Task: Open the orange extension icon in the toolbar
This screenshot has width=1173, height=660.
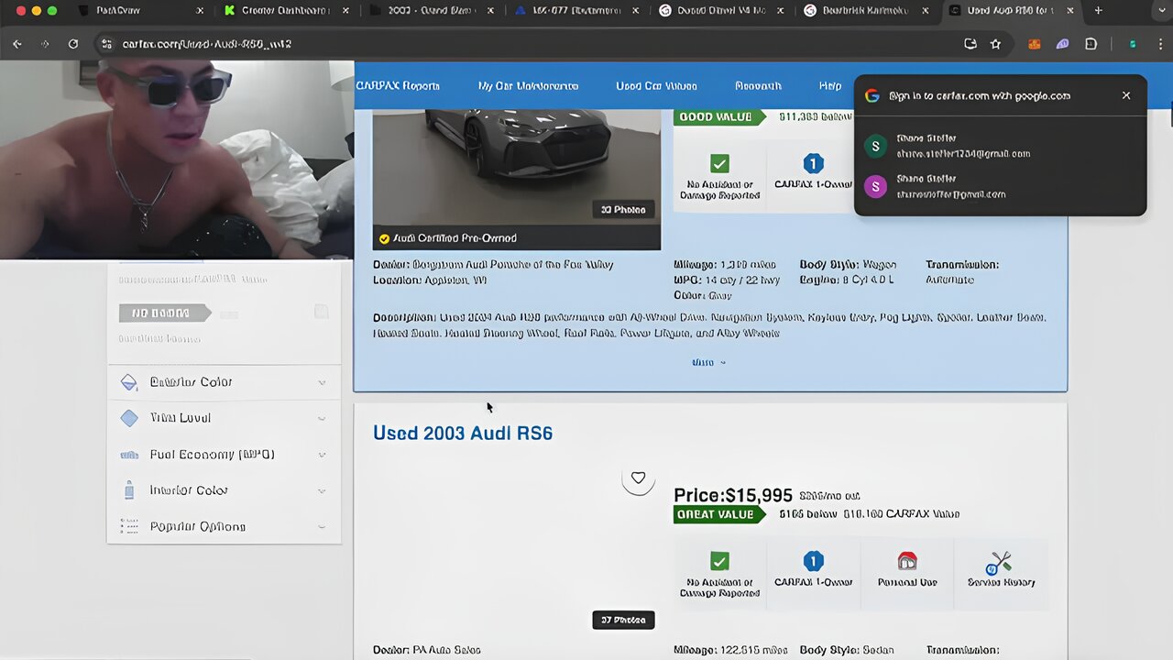Action: point(1034,44)
